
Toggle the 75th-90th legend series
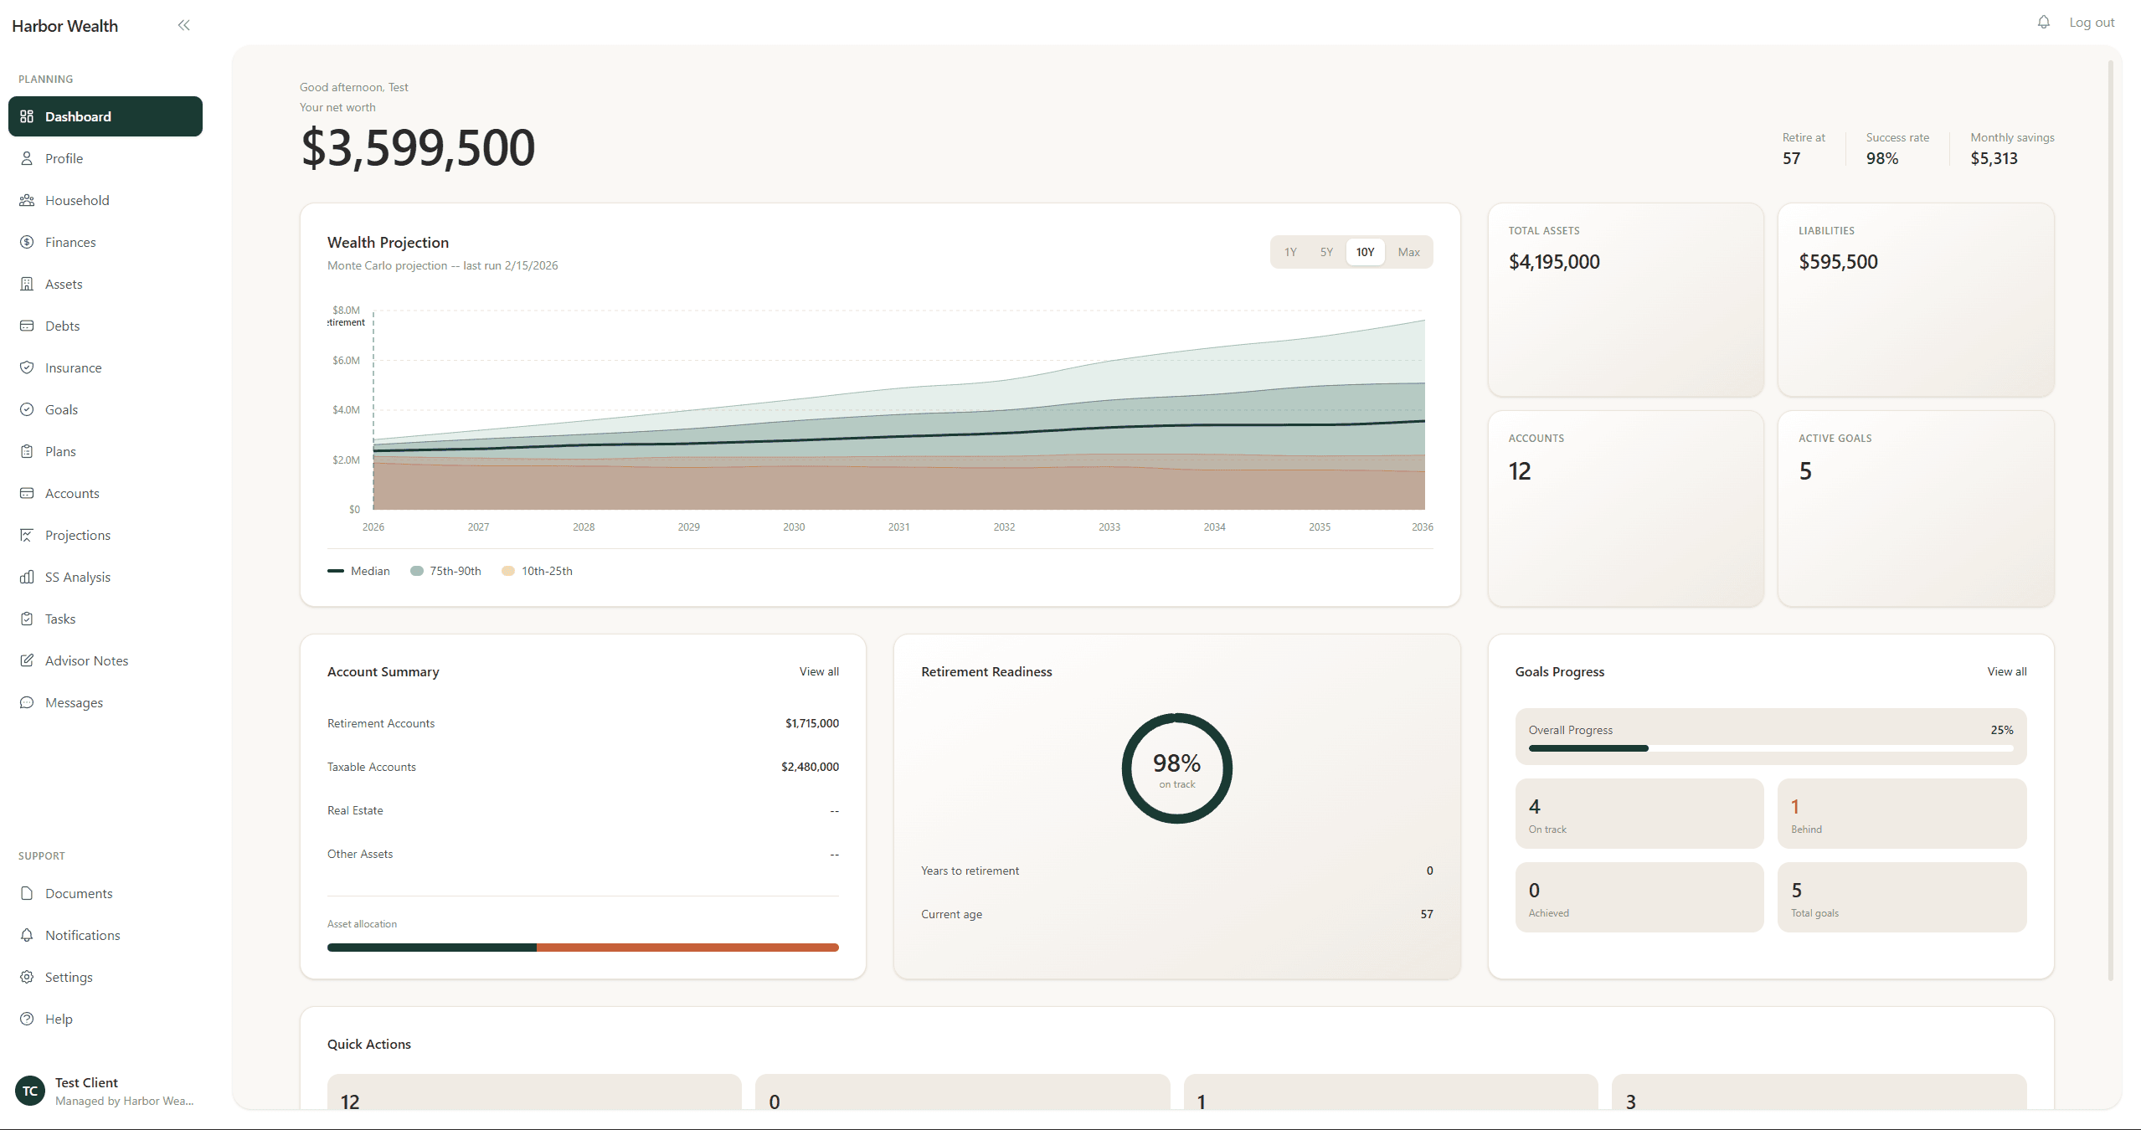coord(446,571)
